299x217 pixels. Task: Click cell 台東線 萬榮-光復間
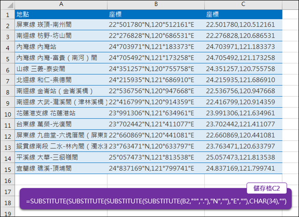click(x=61, y=124)
